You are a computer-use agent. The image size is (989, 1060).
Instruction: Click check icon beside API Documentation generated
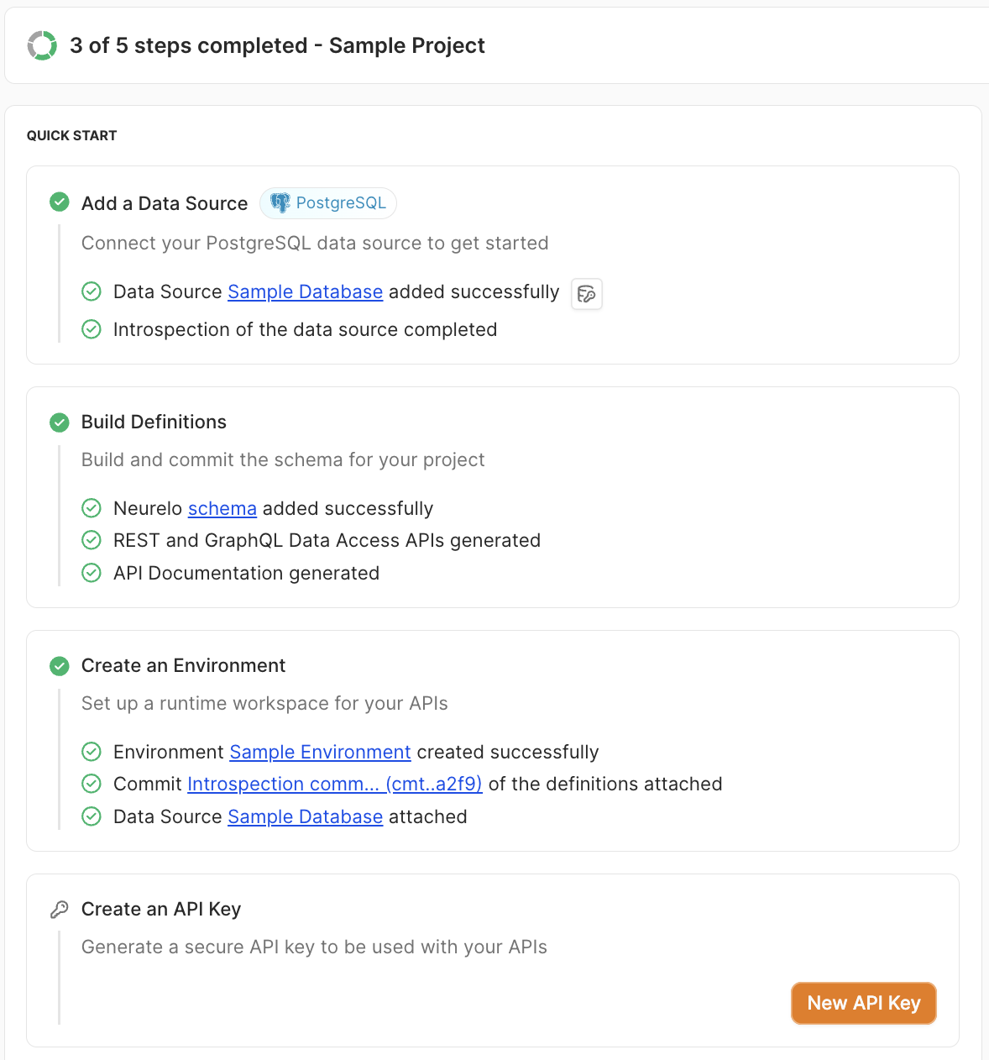92,573
